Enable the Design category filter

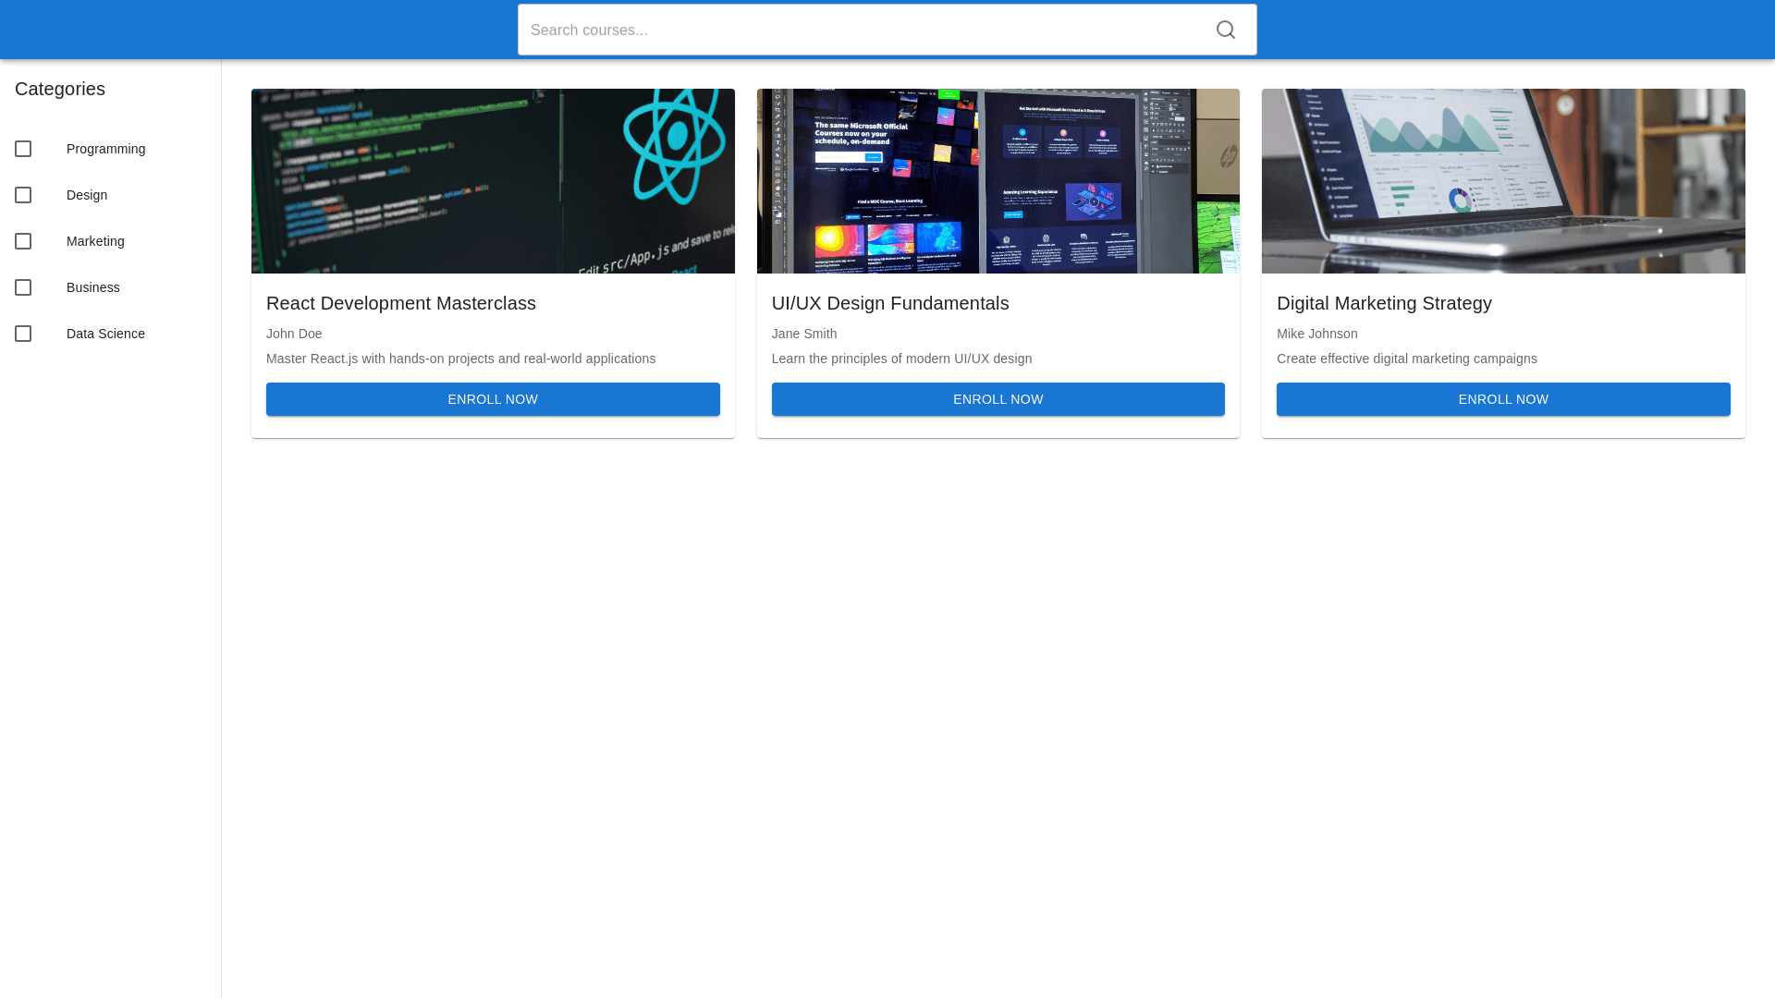point(23,195)
